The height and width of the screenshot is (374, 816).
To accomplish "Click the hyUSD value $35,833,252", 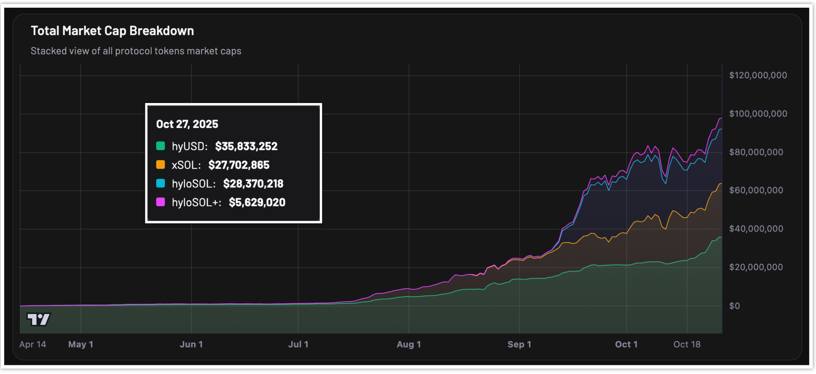I will click(x=246, y=146).
